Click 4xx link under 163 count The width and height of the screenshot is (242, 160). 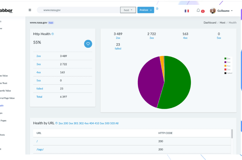point(185,38)
